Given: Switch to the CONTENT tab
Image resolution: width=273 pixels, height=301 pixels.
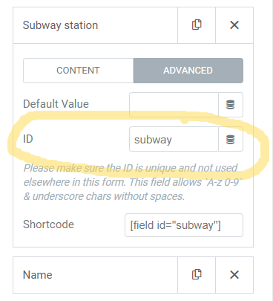Looking at the screenshot, I should coord(78,71).
